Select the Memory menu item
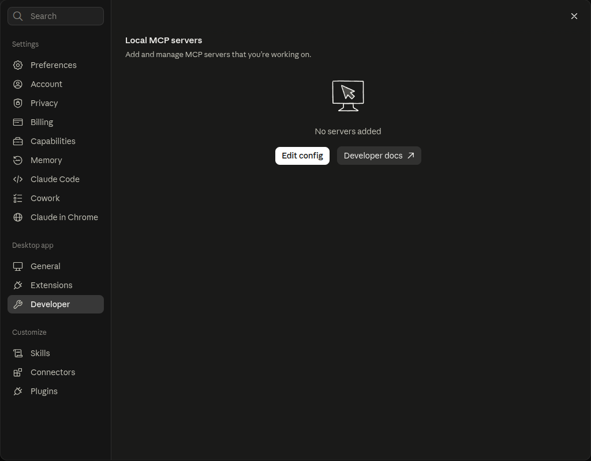This screenshot has height=461, width=591. [x=56, y=160]
